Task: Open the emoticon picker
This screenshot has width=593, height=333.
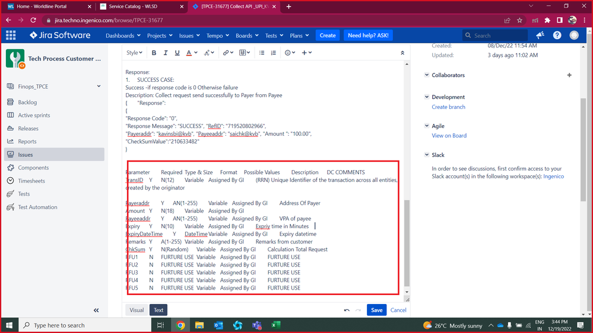Action: 290,53
